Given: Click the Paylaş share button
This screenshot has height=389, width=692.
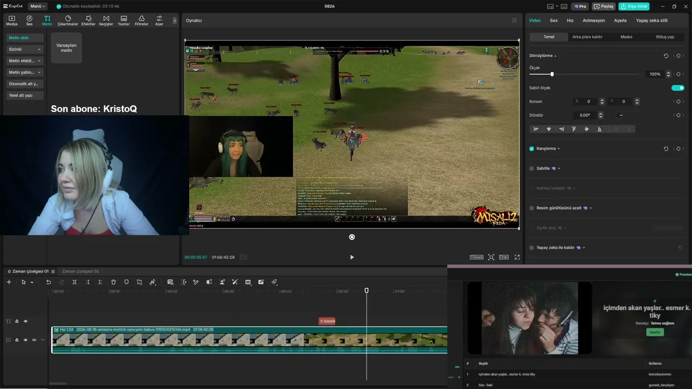Looking at the screenshot, I should pyautogui.click(x=604, y=6).
